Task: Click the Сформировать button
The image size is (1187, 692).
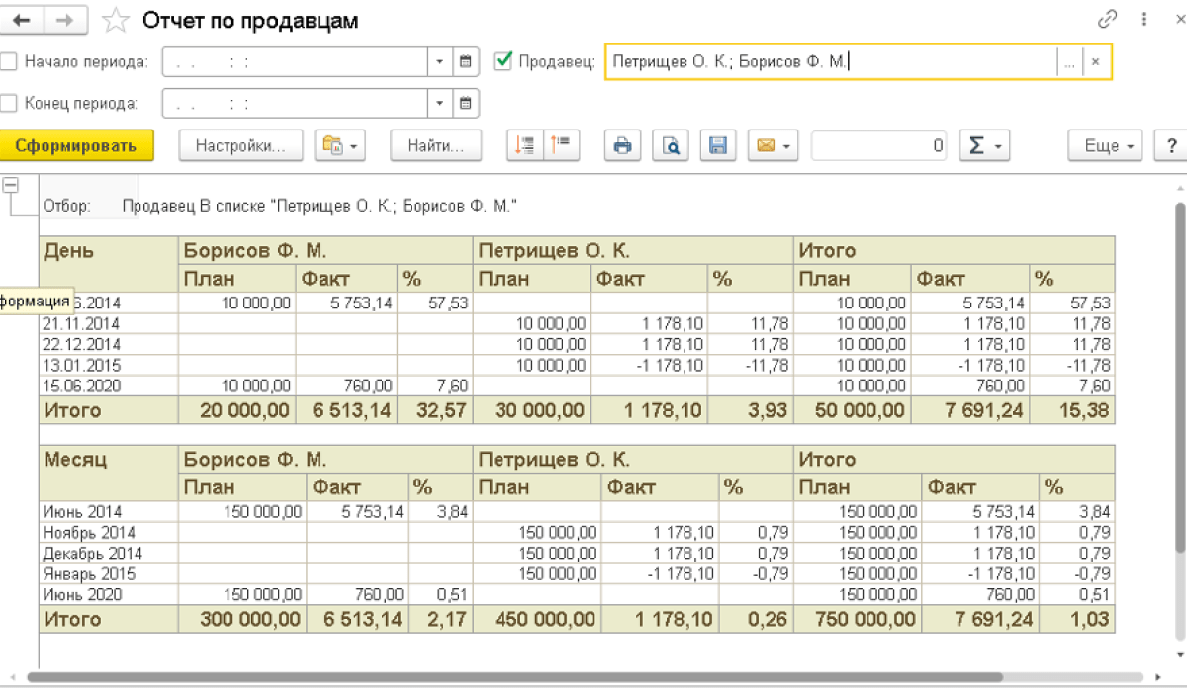Action: pyautogui.click(x=76, y=146)
